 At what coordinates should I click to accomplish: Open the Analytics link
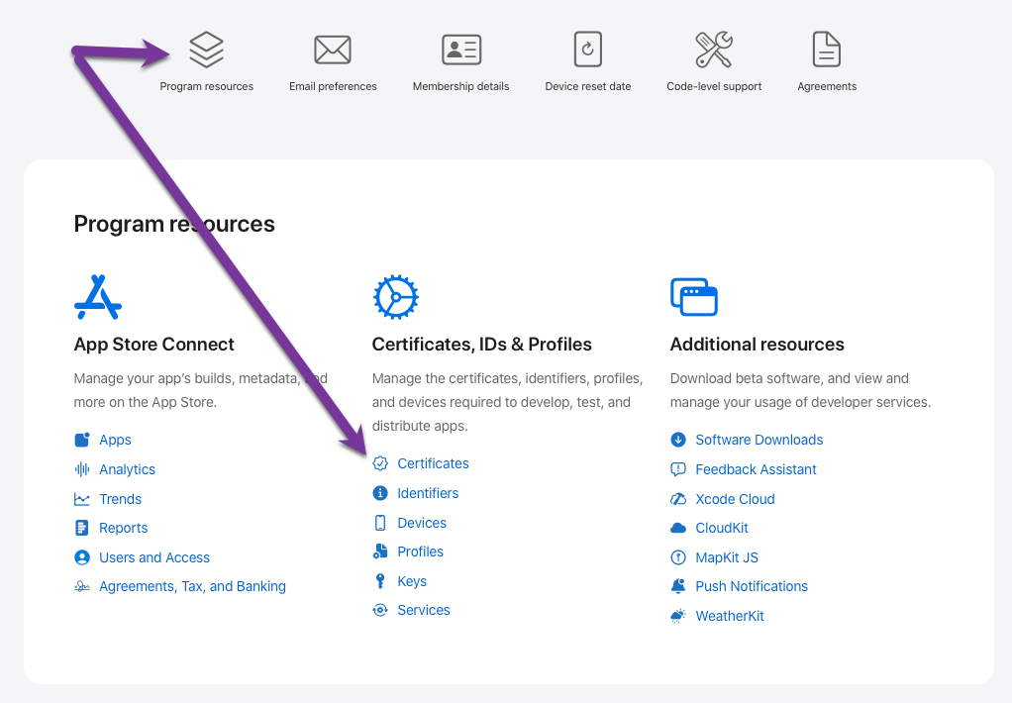127,469
